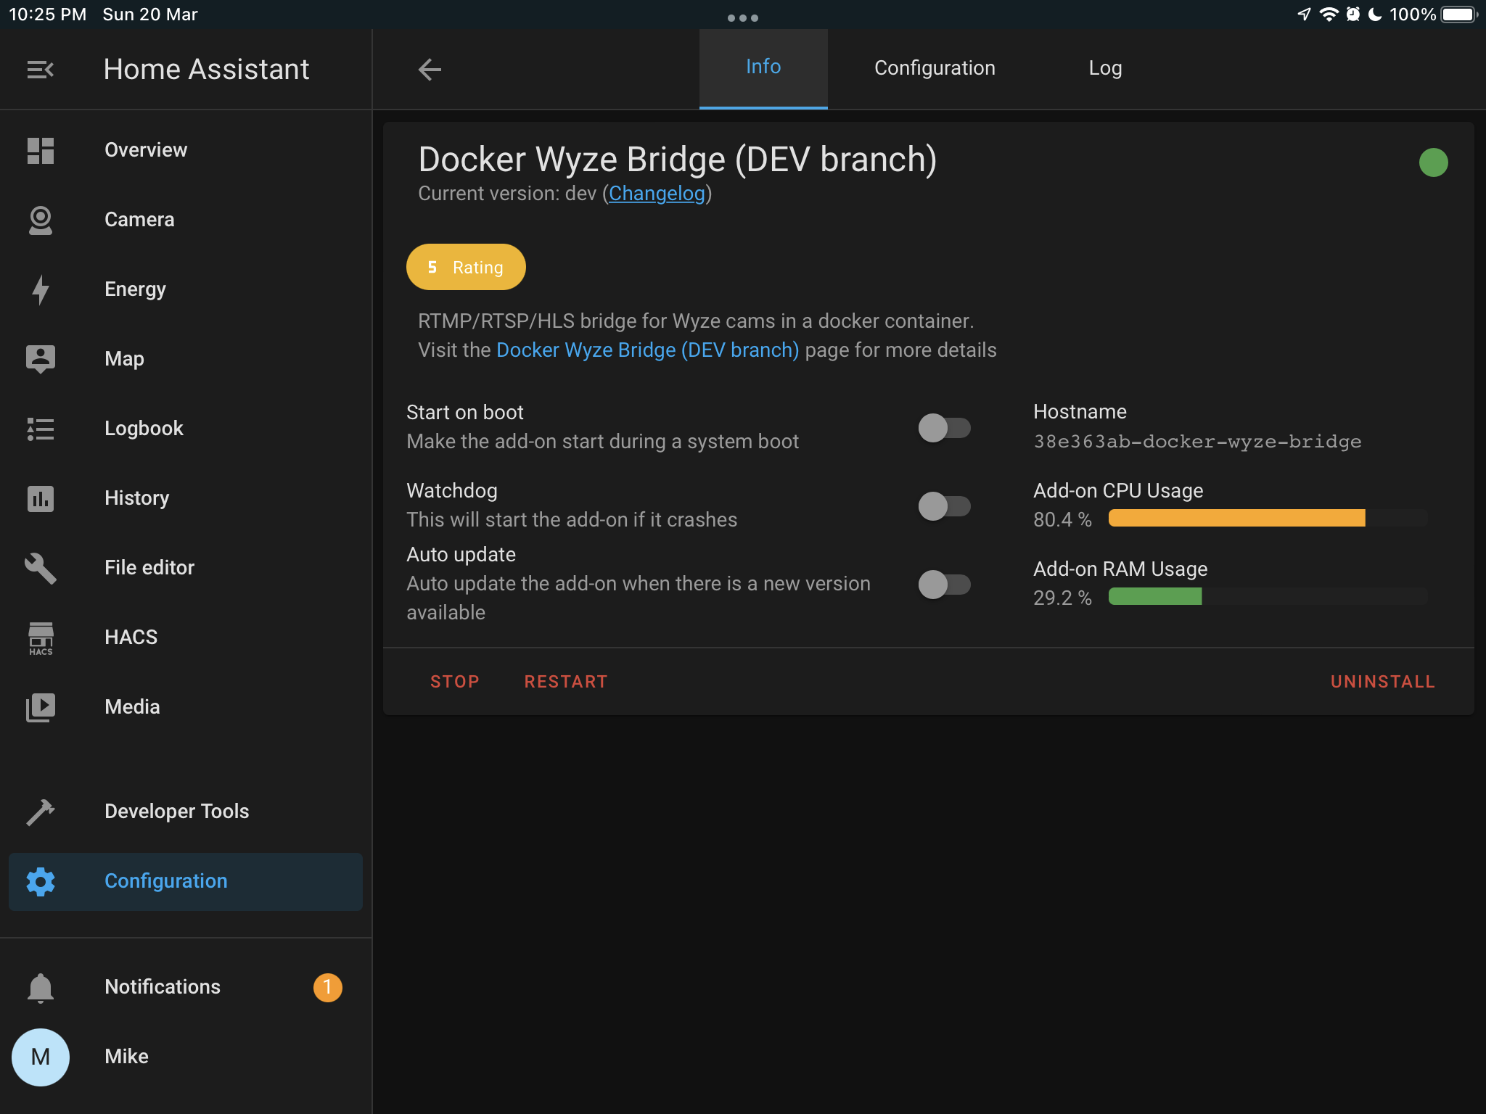Click the Add-on CPU Usage bar
Viewport: 1486px width, 1114px height.
(x=1267, y=518)
